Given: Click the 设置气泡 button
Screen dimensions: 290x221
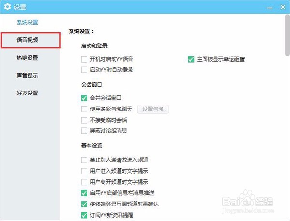Looking at the screenshot, I should [x=153, y=109].
